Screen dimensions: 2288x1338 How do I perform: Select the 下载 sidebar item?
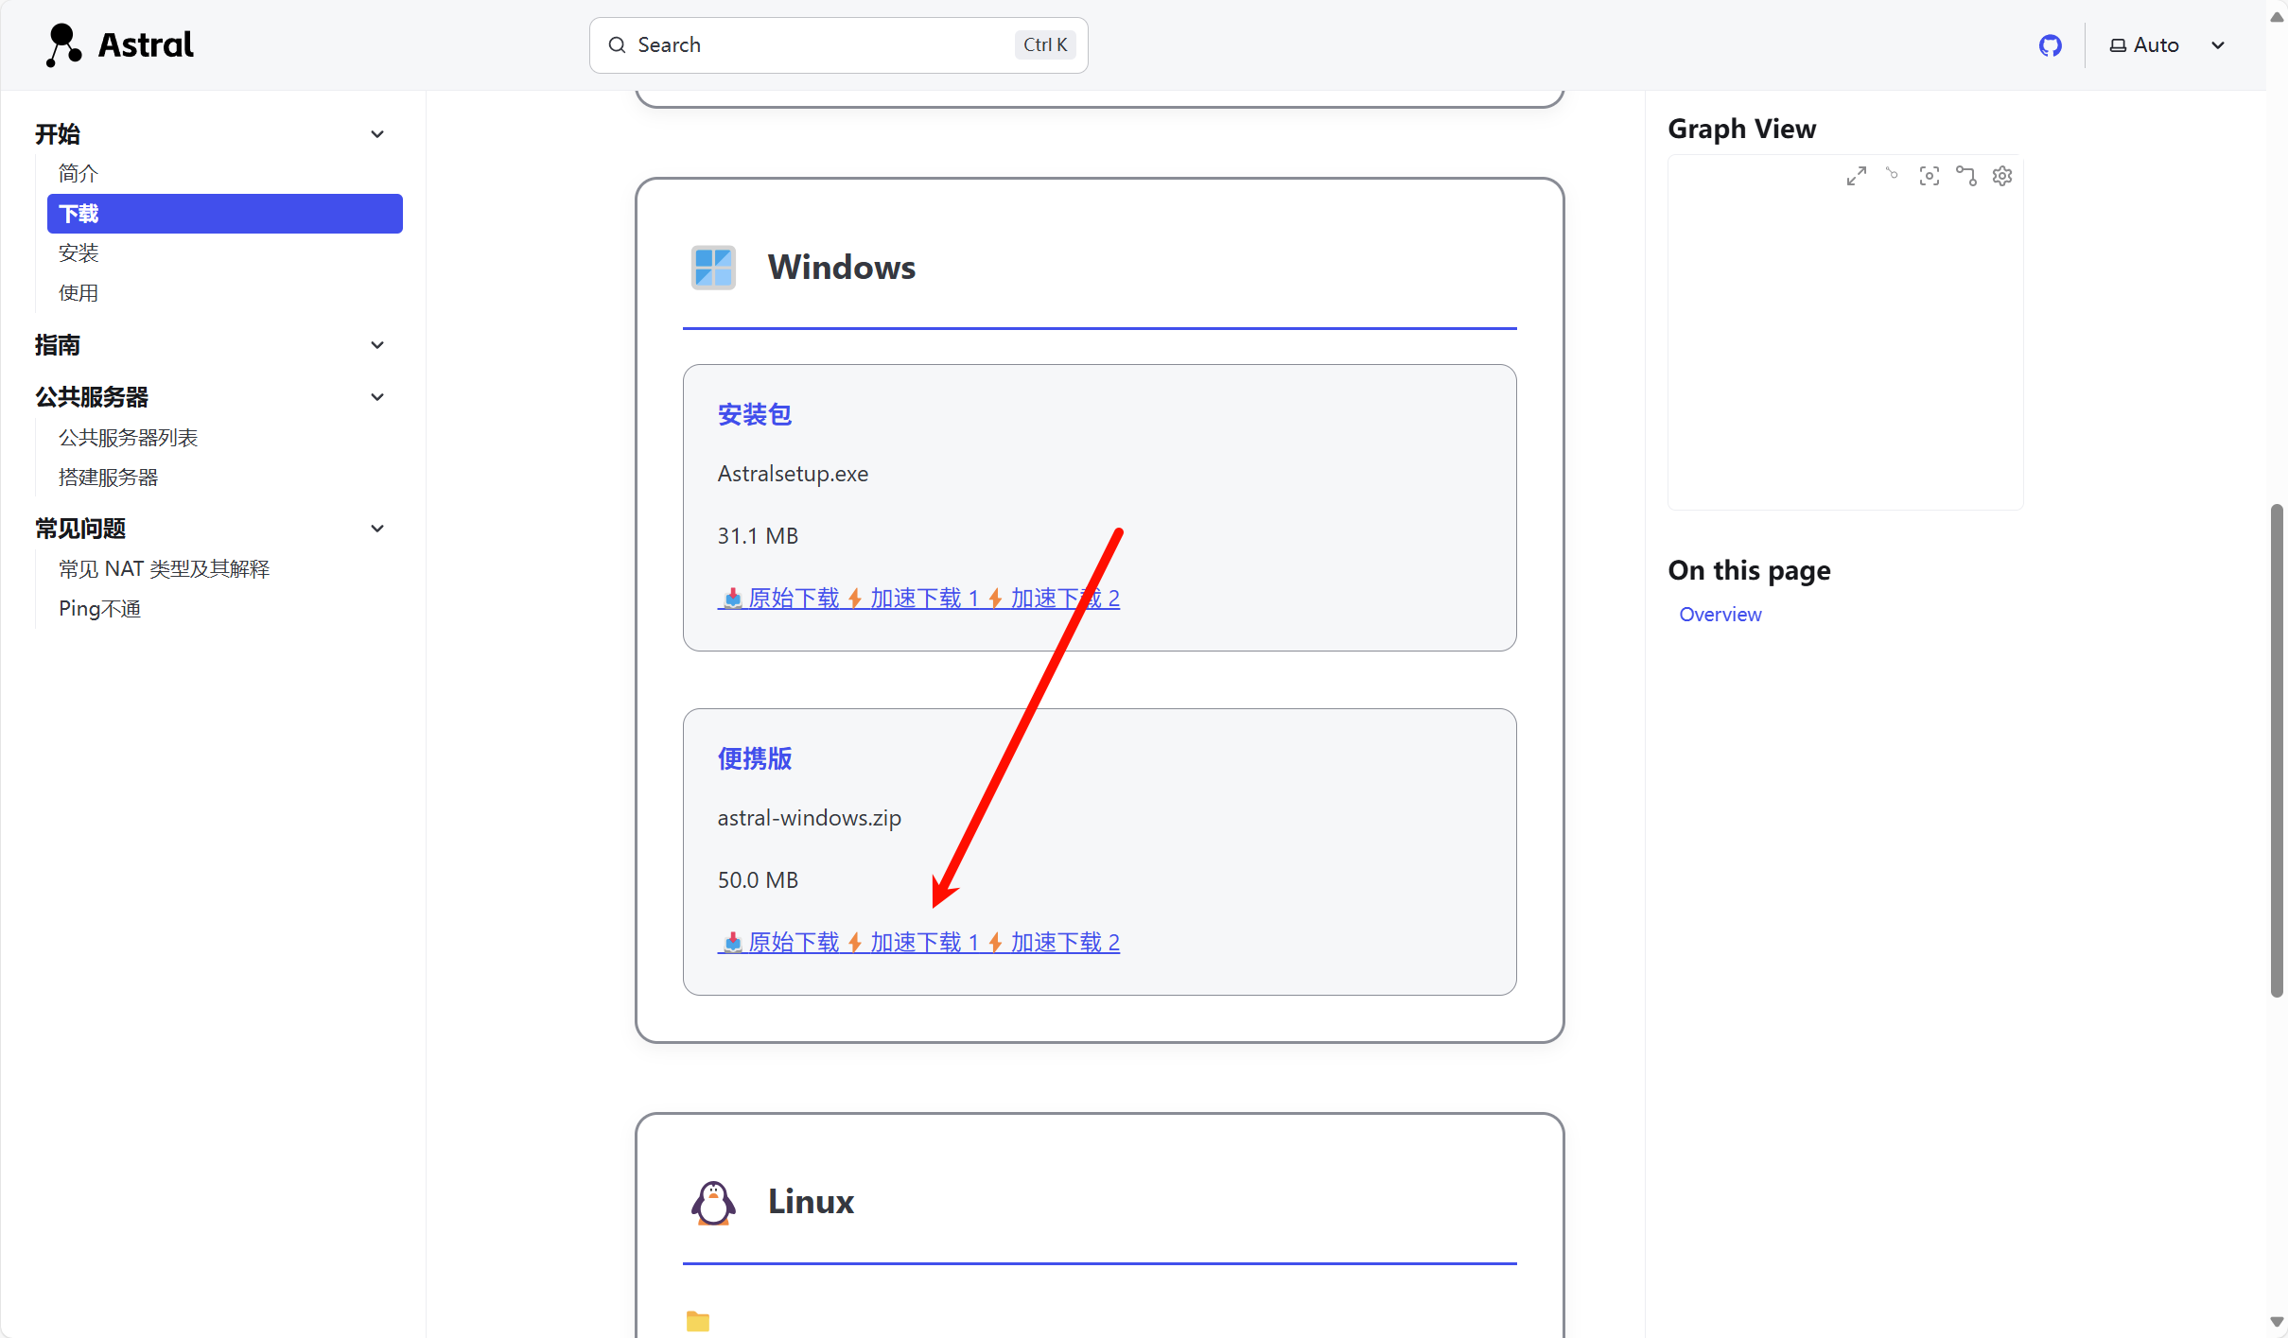(225, 214)
